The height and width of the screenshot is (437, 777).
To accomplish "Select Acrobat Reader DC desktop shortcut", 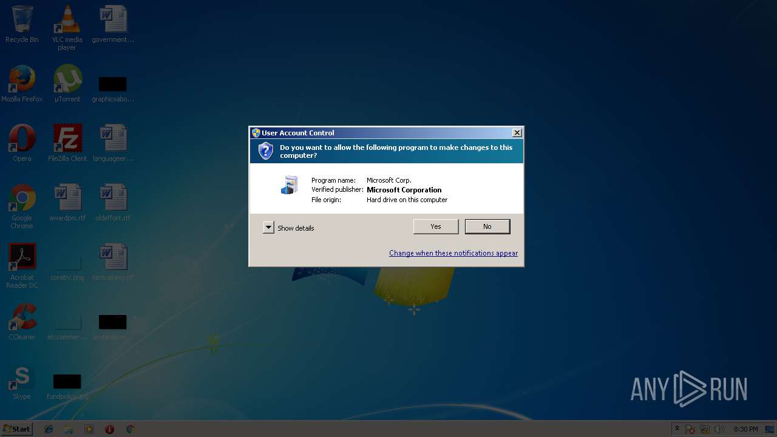I will pos(22,266).
